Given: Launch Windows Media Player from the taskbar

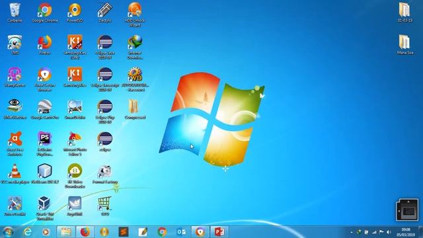Looking at the screenshot, I should point(46,232).
